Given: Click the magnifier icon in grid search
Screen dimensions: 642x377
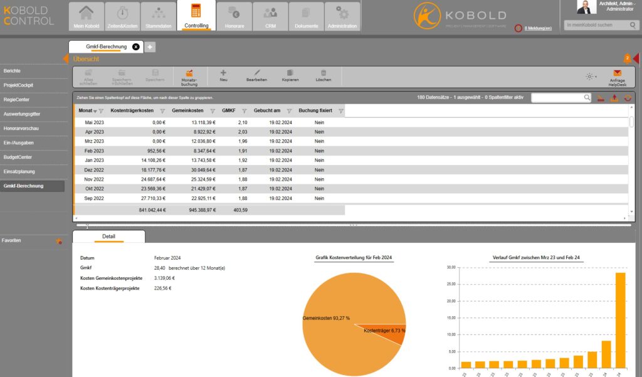Looking at the screenshot, I should pos(587,97).
